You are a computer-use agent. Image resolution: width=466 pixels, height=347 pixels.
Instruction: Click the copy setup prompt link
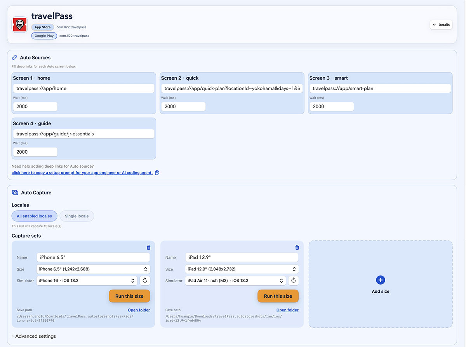pyautogui.click(x=82, y=173)
